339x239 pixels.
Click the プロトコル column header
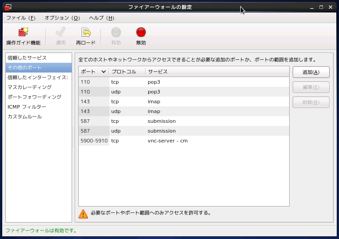coord(127,72)
